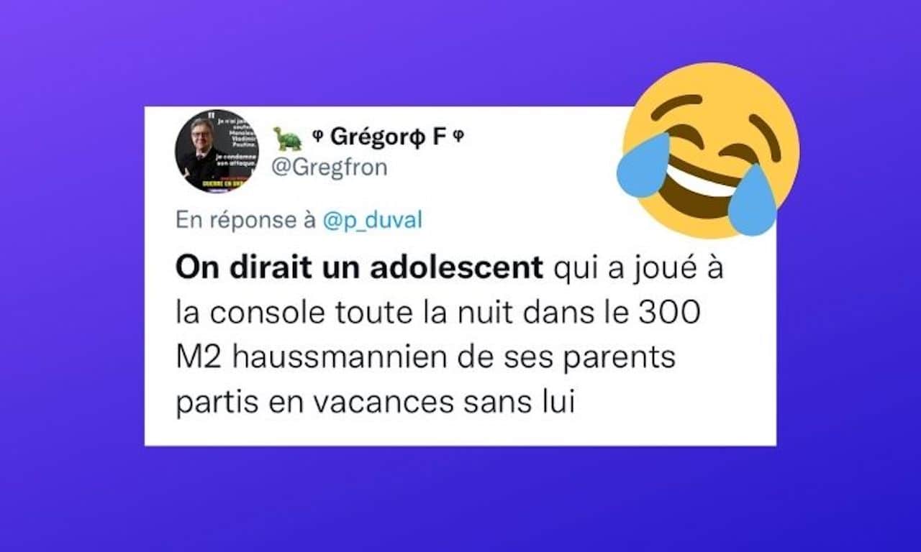Viewport: 921px width, 552px height.
Task: Click the emoji's open smiling mouth
Action: (x=702, y=185)
